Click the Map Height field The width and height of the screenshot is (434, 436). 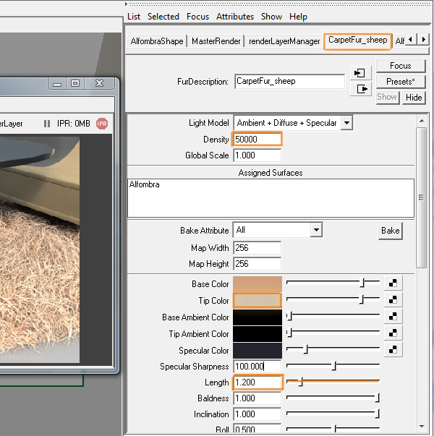[257, 264]
